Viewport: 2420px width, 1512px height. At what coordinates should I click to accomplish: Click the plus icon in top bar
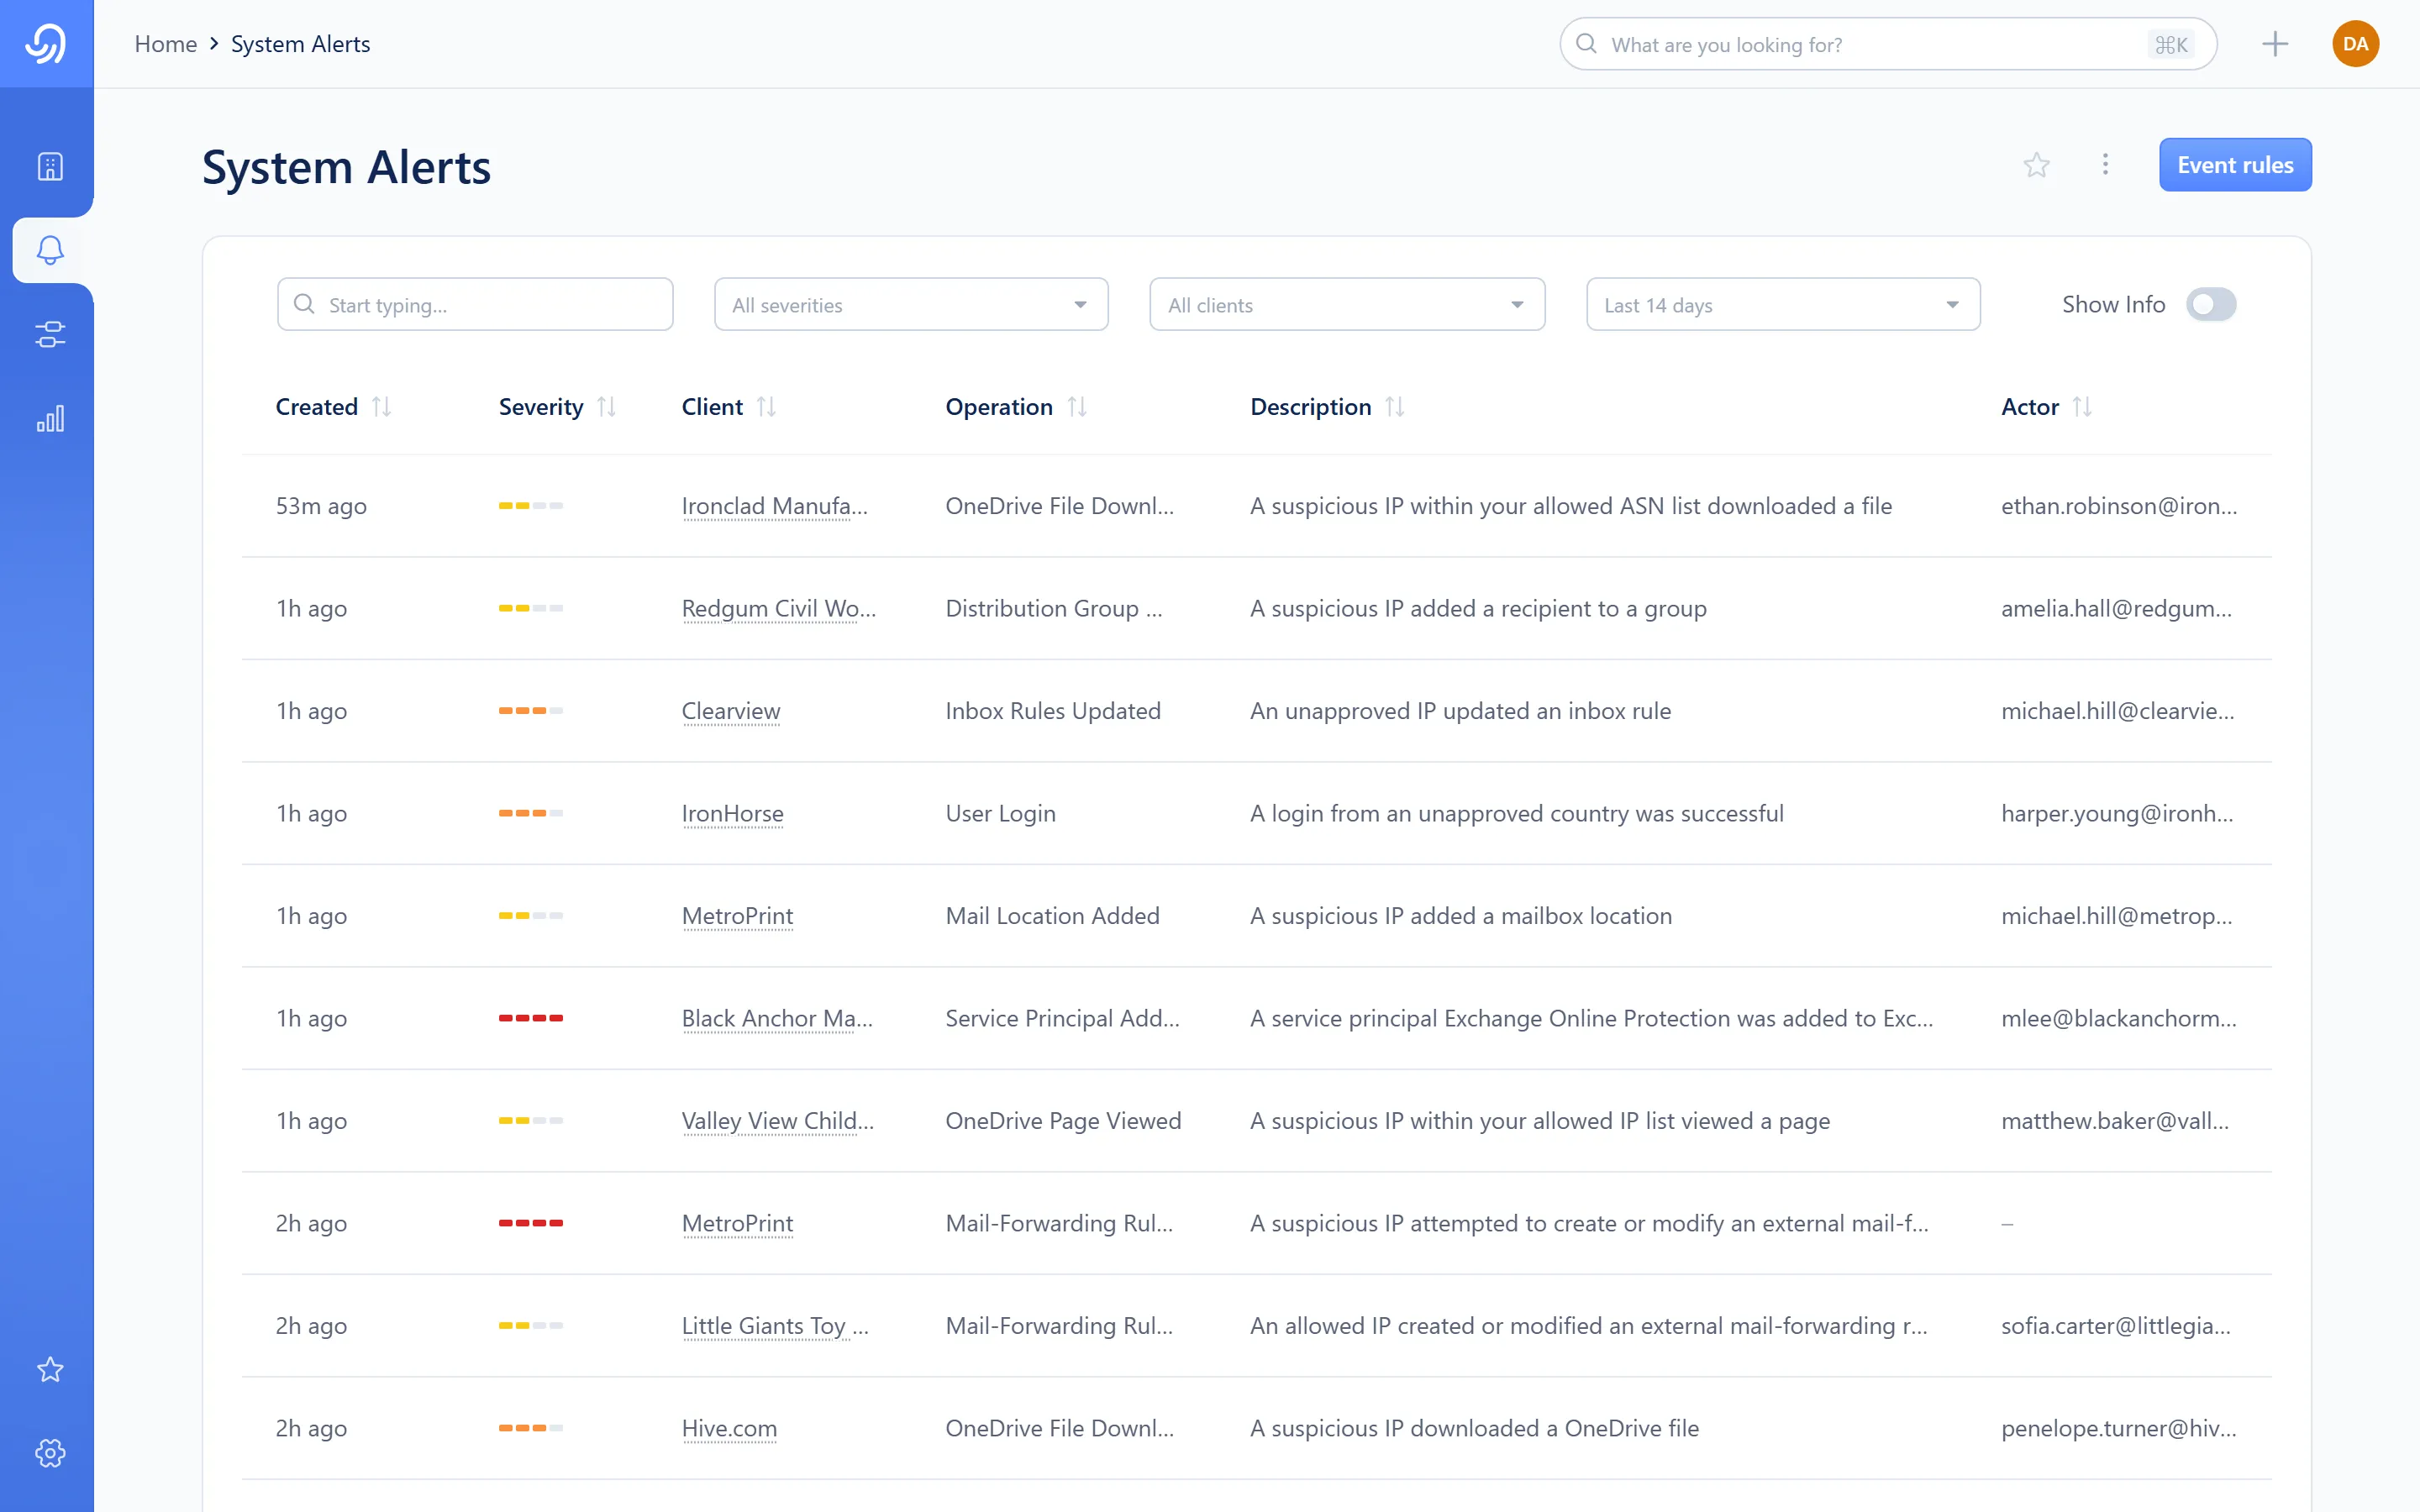point(2274,44)
